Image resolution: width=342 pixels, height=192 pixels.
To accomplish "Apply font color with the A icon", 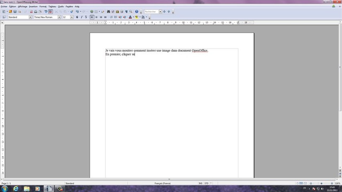I will coord(130,17).
